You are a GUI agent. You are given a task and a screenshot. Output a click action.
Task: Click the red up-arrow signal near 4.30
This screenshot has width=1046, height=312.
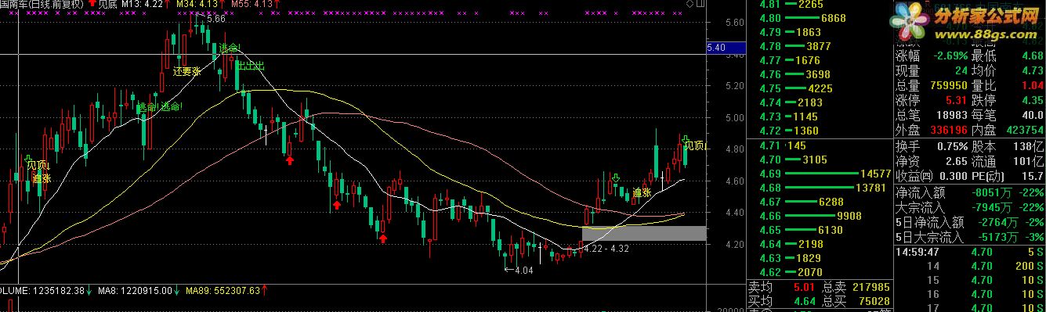coord(383,238)
